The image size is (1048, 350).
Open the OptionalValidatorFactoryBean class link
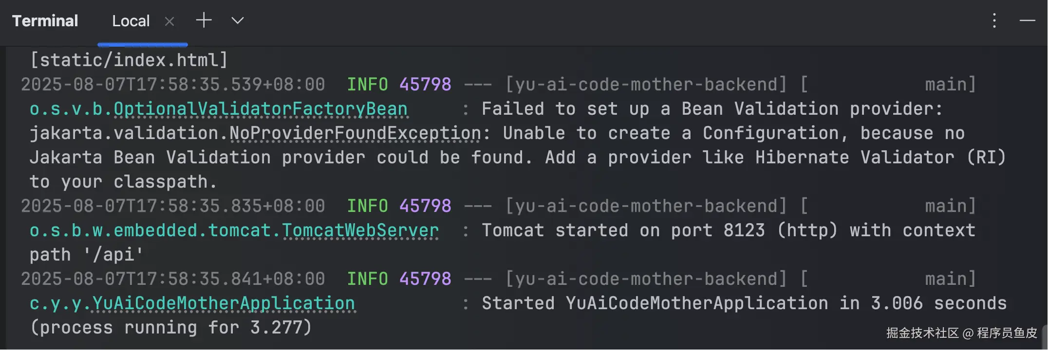pos(261,109)
